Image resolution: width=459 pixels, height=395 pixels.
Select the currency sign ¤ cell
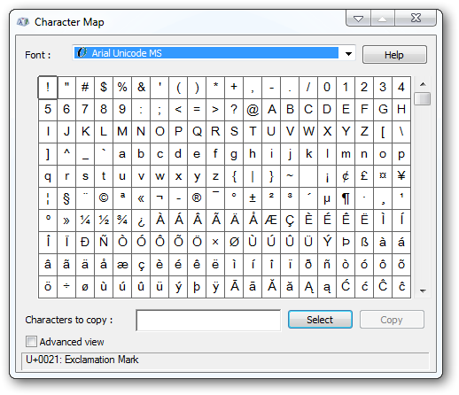[x=383, y=176]
